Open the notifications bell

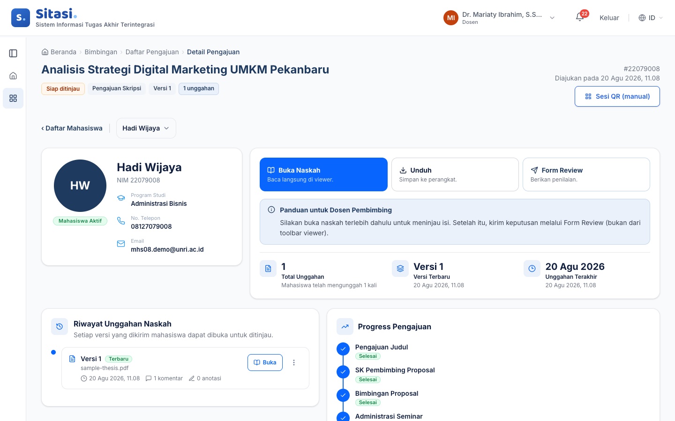point(580,18)
